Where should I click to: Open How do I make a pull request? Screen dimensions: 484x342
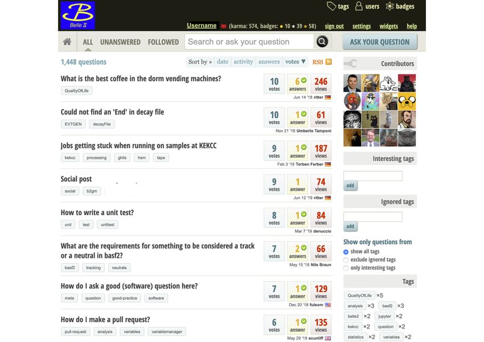pos(105,319)
